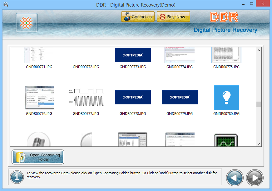Close the DDR Digital Picture Recovery window
272x191 pixels.
click(x=263, y=3)
